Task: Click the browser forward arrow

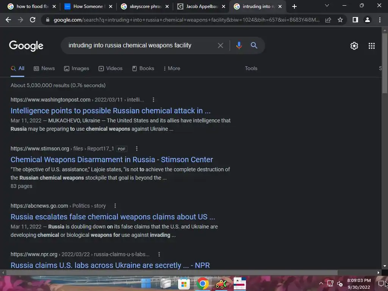Action: coord(20,20)
